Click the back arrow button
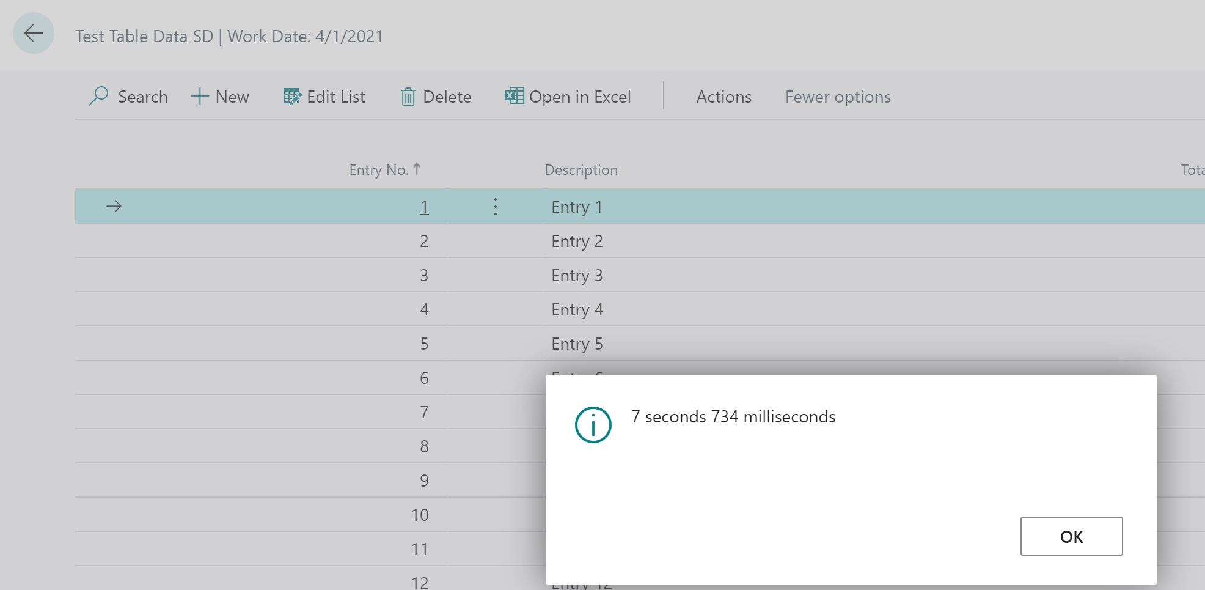 pyautogui.click(x=34, y=33)
